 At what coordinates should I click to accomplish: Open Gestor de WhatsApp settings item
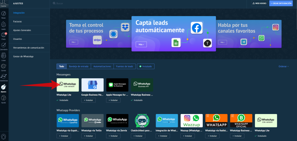click(23, 56)
